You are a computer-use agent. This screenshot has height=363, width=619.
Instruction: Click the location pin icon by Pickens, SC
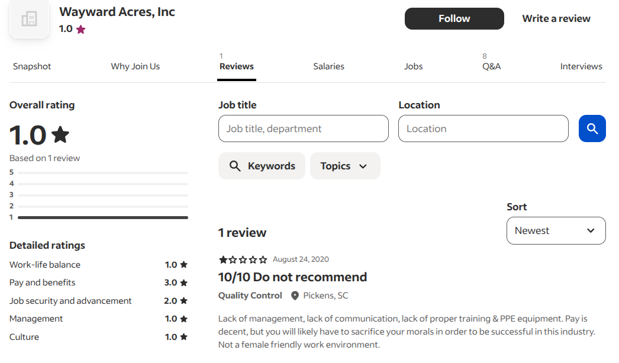click(x=295, y=295)
